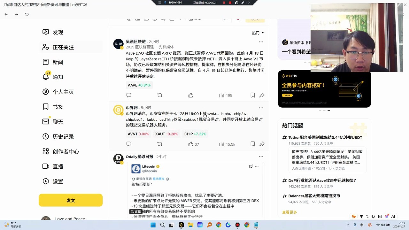Bookmark the 吴说区块链 AAVE post
This screenshot has height=230, width=409.
coord(253,95)
